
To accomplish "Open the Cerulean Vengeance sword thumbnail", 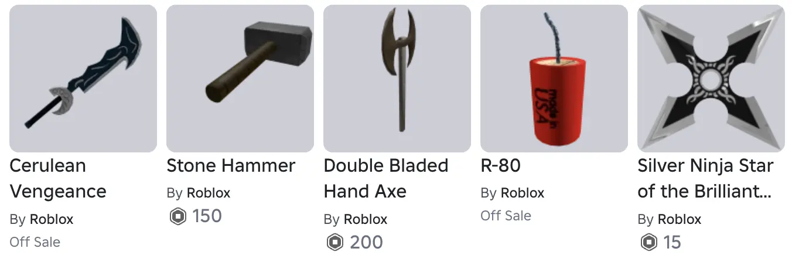I will (83, 79).
